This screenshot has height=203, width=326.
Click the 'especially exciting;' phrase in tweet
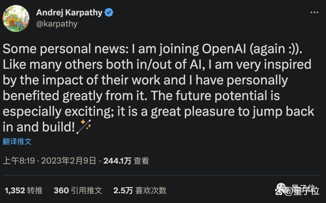click(58, 111)
